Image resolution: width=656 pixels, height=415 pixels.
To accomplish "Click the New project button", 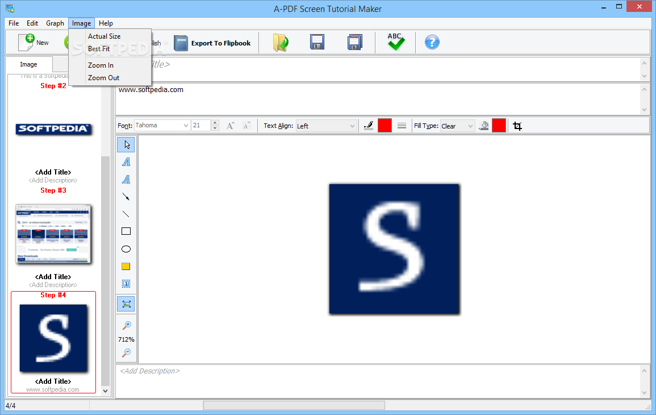I will tap(34, 42).
